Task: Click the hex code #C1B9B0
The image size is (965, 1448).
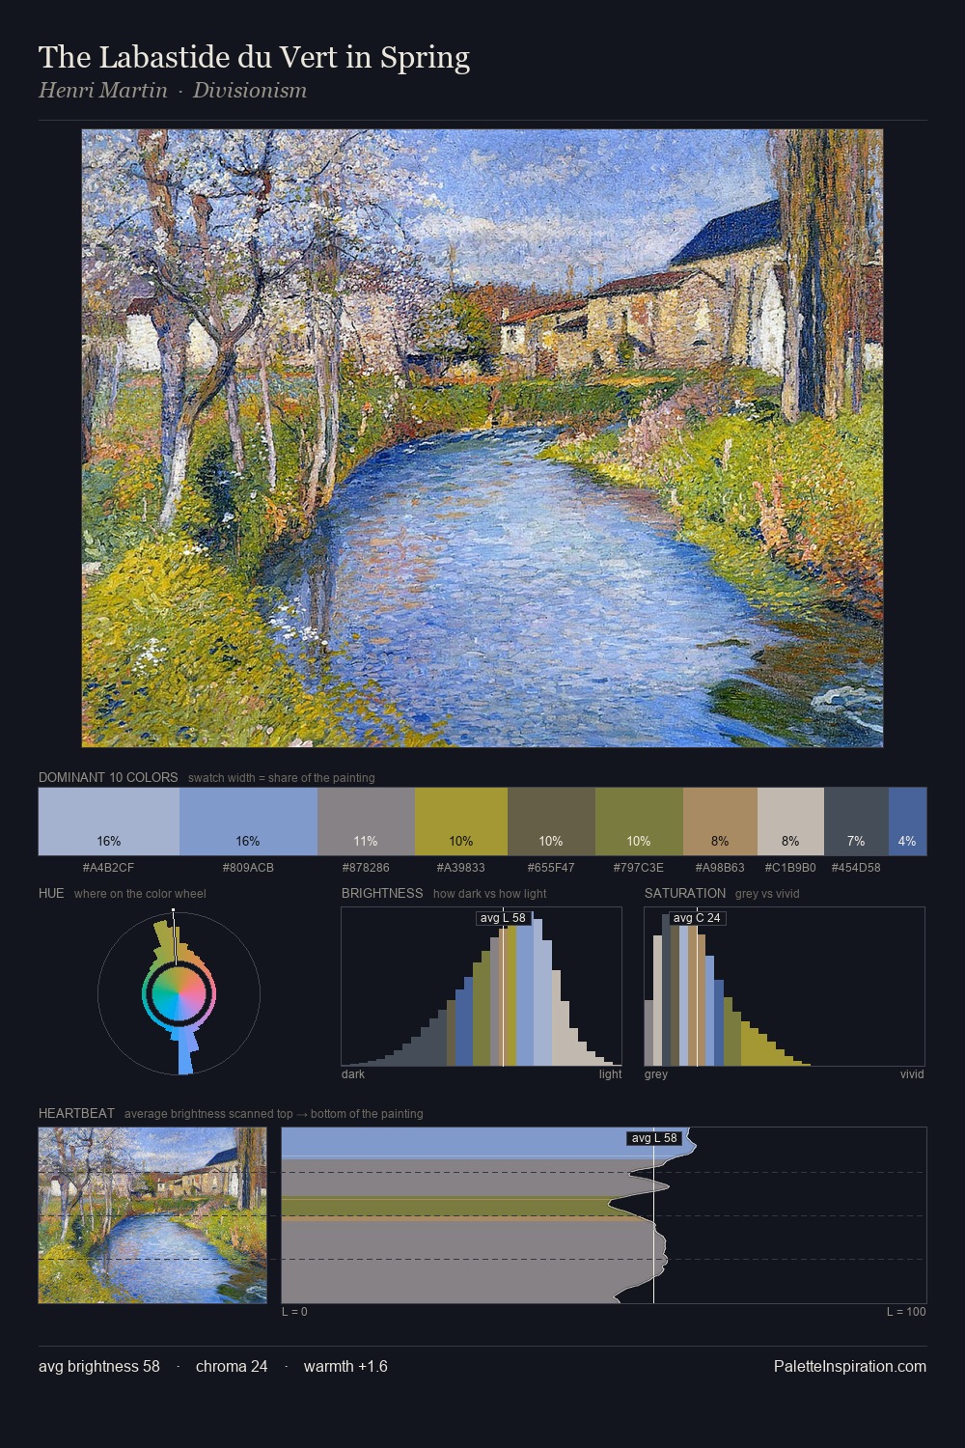Action: [x=790, y=868]
